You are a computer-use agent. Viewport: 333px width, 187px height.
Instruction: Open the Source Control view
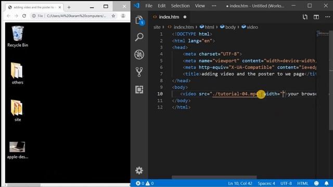pyautogui.click(x=139, y=72)
